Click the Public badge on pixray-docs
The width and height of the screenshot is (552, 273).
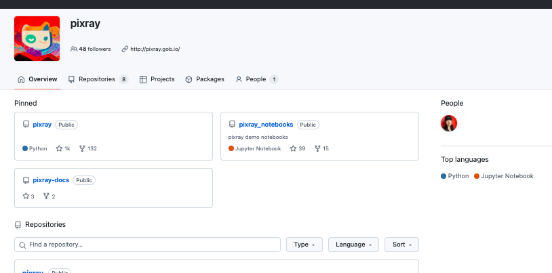click(84, 180)
